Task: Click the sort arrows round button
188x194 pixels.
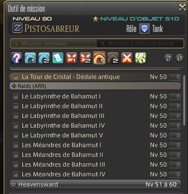Action: tap(168, 58)
